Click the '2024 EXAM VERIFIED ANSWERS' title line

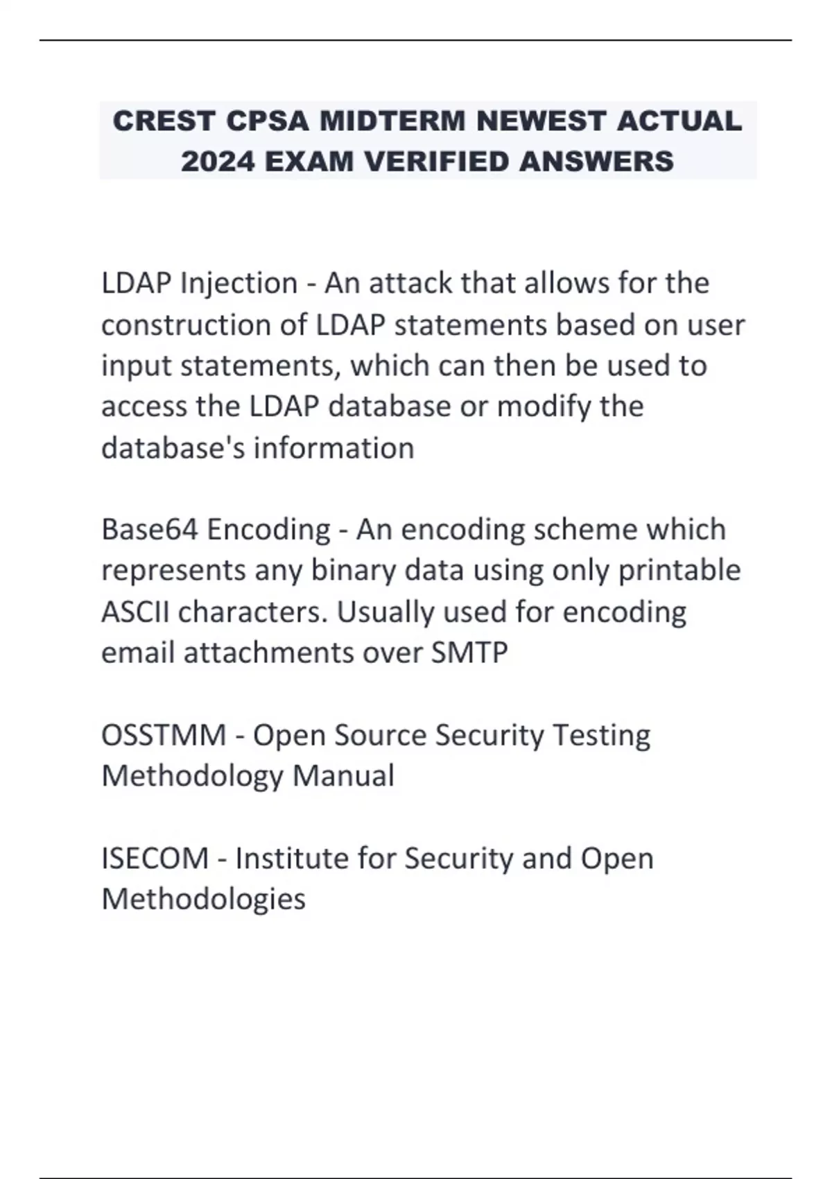(x=427, y=162)
